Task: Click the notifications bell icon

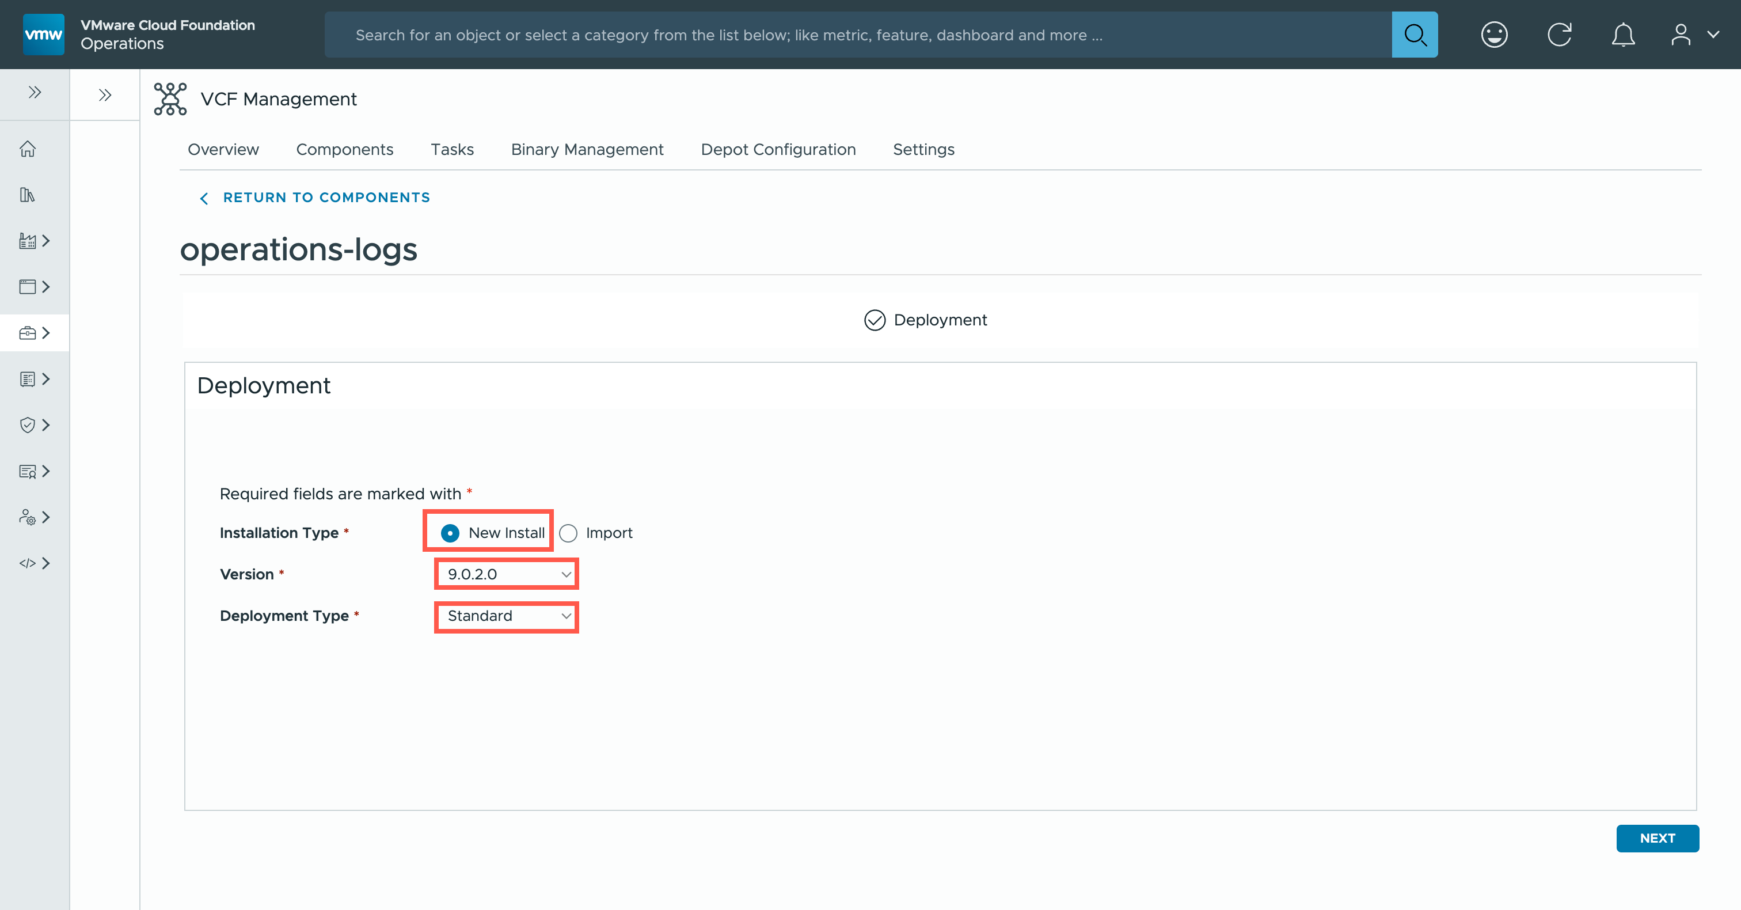Action: pos(1623,35)
